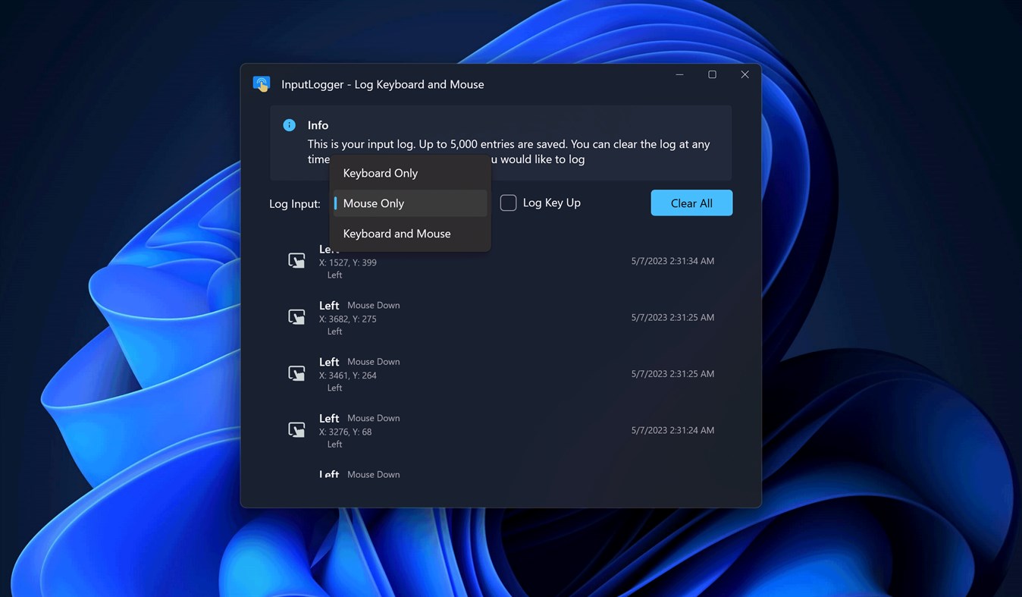Image resolution: width=1022 pixels, height=597 pixels.
Task: Select Mouse Only in the Log Input dropdown
Action: click(x=373, y=203)
